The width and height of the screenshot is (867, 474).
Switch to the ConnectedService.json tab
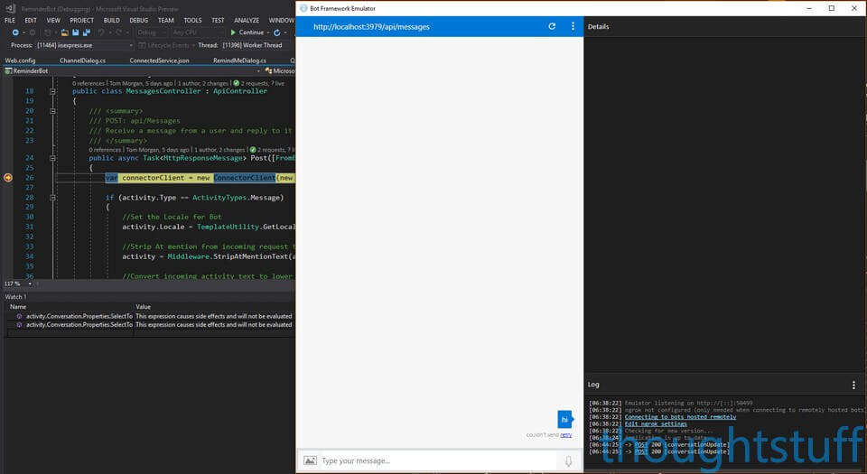tap(159, 60)
